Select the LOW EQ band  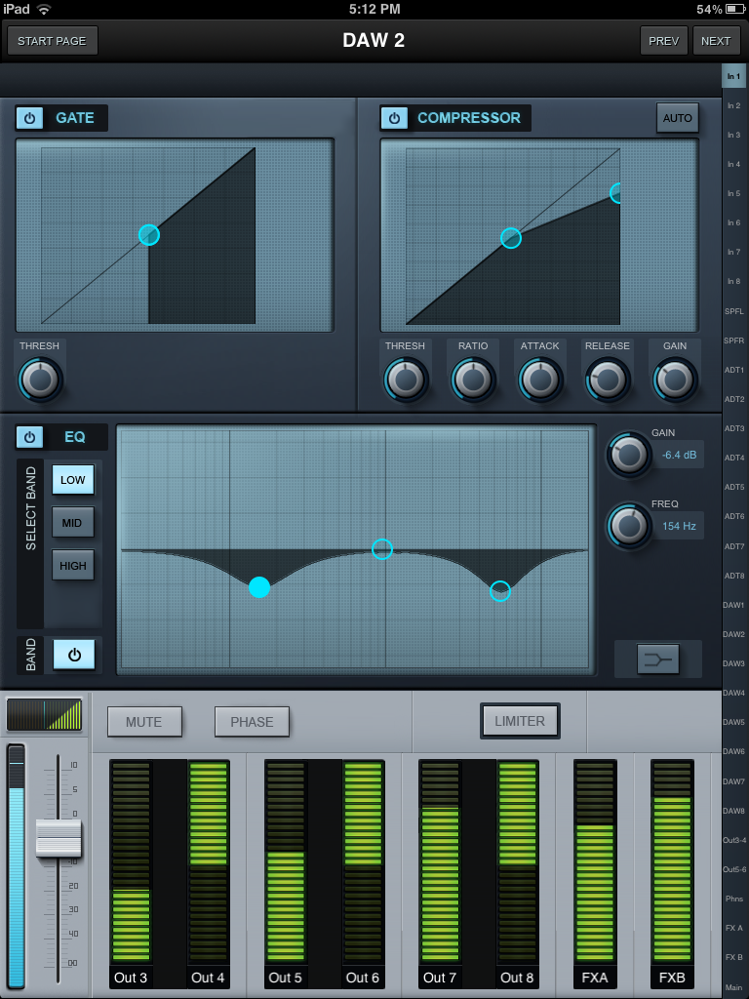click(x=72, y=480)
